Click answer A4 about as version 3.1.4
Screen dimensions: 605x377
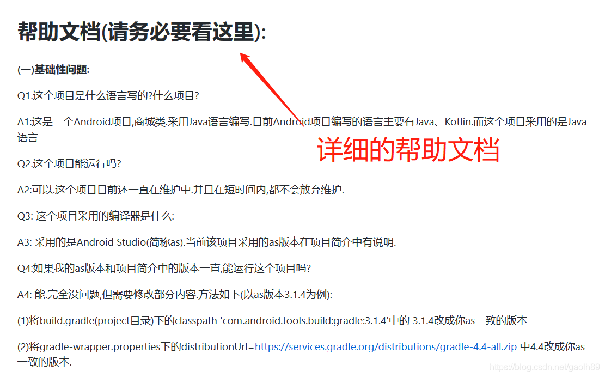click(175, 294)
